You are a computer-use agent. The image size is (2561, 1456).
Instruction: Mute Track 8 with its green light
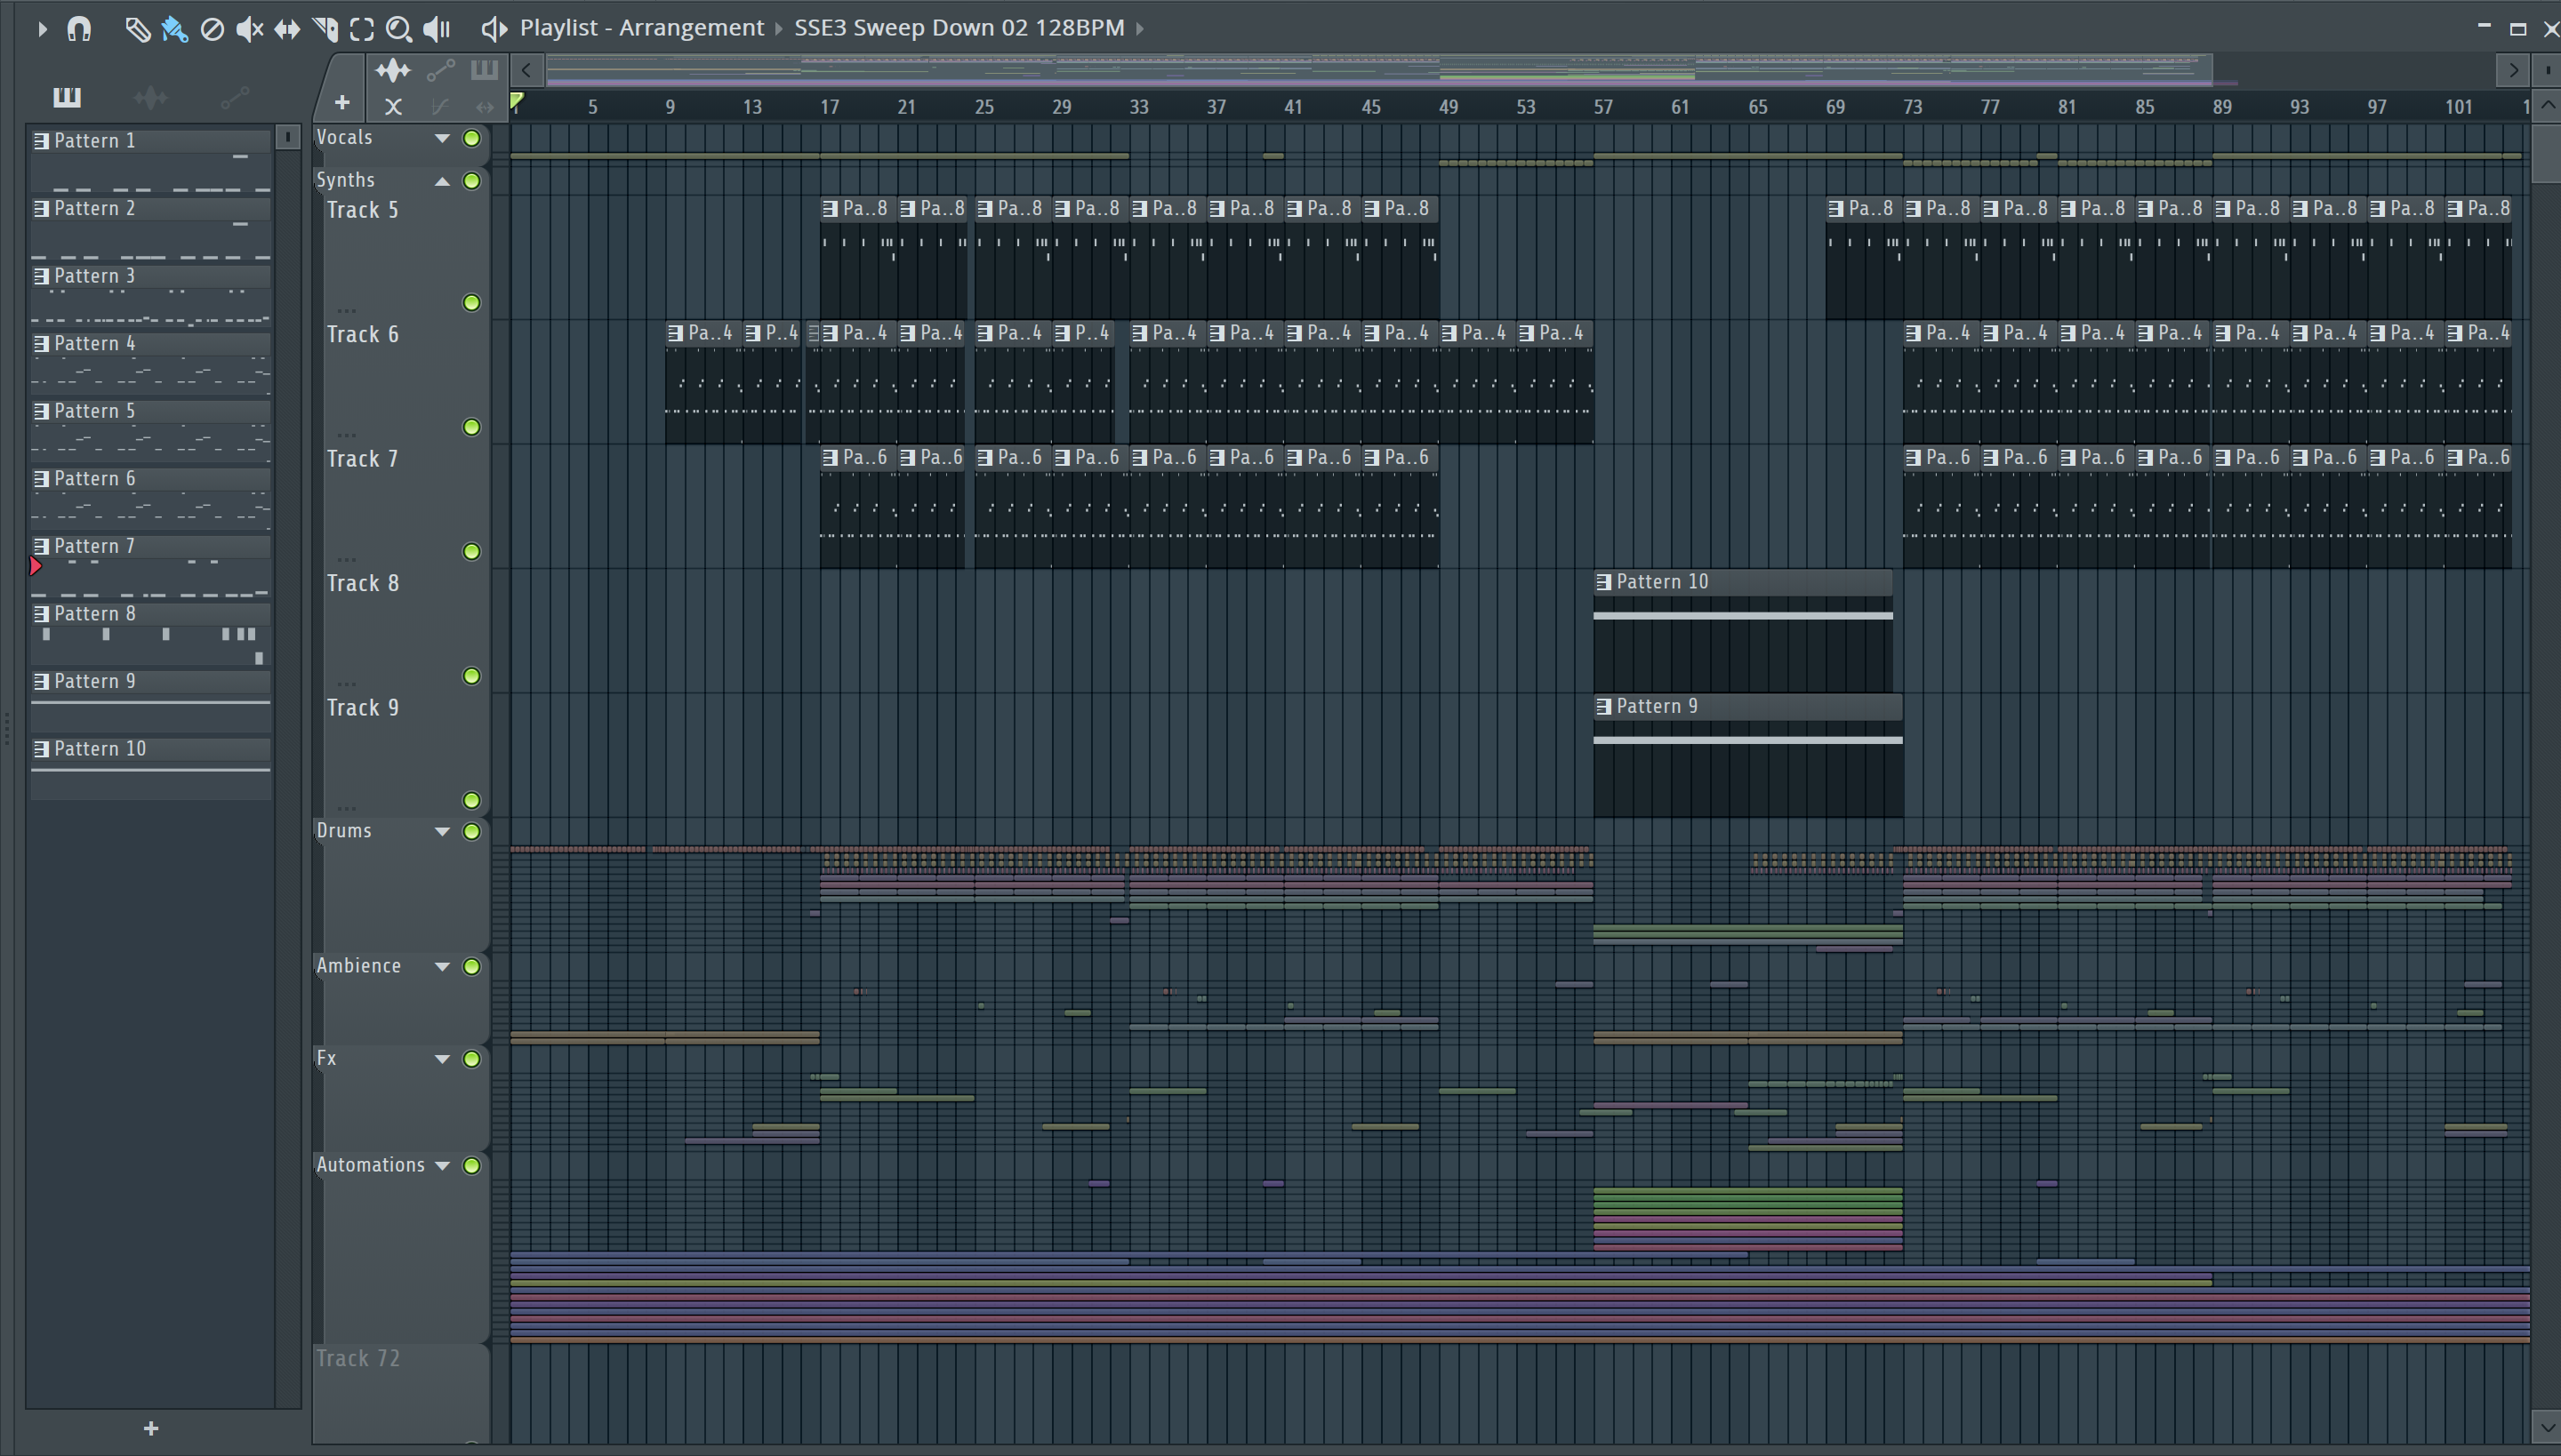click(x=471, y=676)
